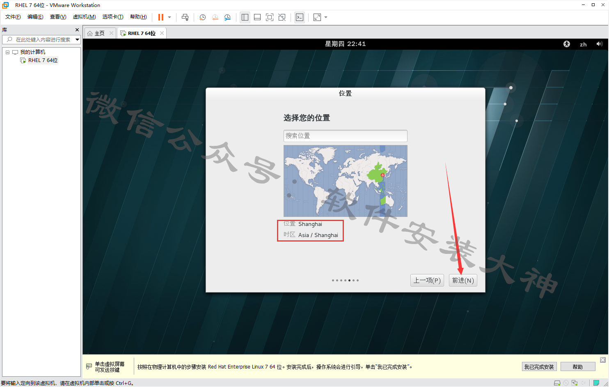
Task: Open the 文件(F) menu
Action: (13, 17)
